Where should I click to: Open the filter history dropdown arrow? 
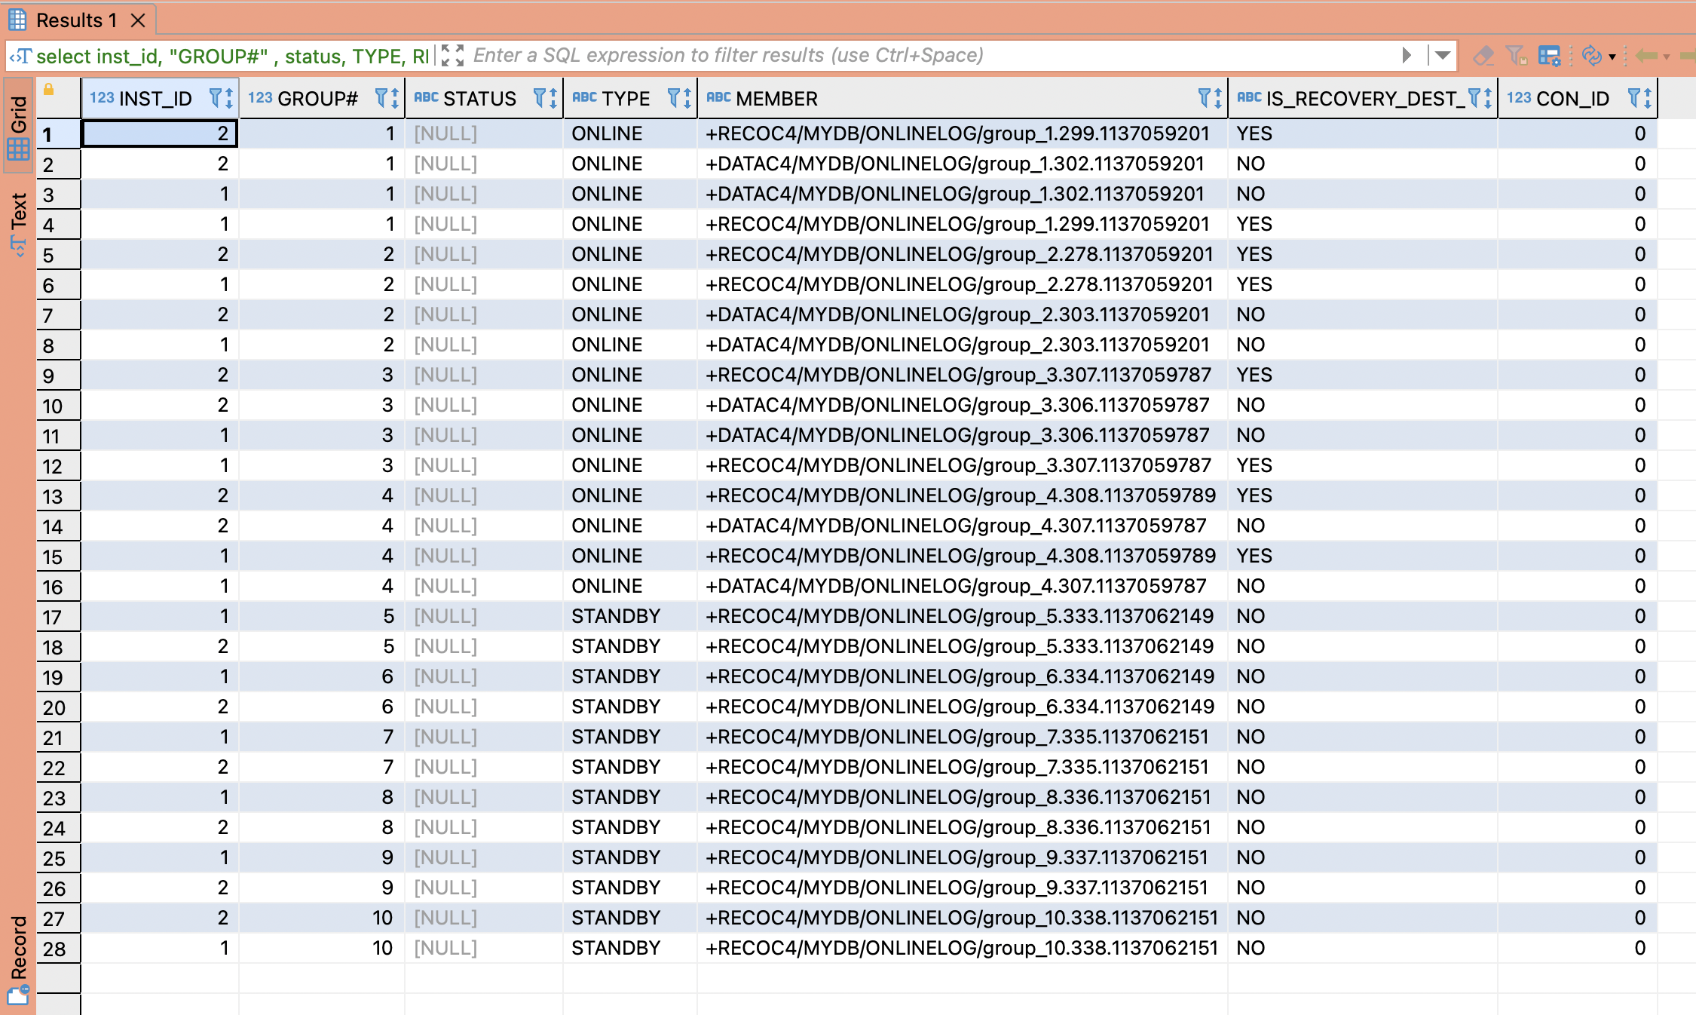click(x=1442, y=55)
